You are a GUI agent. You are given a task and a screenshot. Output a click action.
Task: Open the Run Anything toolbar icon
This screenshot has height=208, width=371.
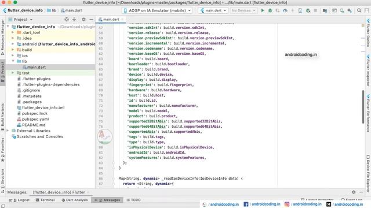334,10
